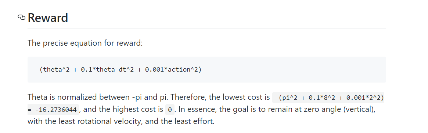Click the inline code '-(pi^2 + 0.1*8^2 + 0.001*2^2)'
This screenshot has height=133, width=428.
pos(328,97)
